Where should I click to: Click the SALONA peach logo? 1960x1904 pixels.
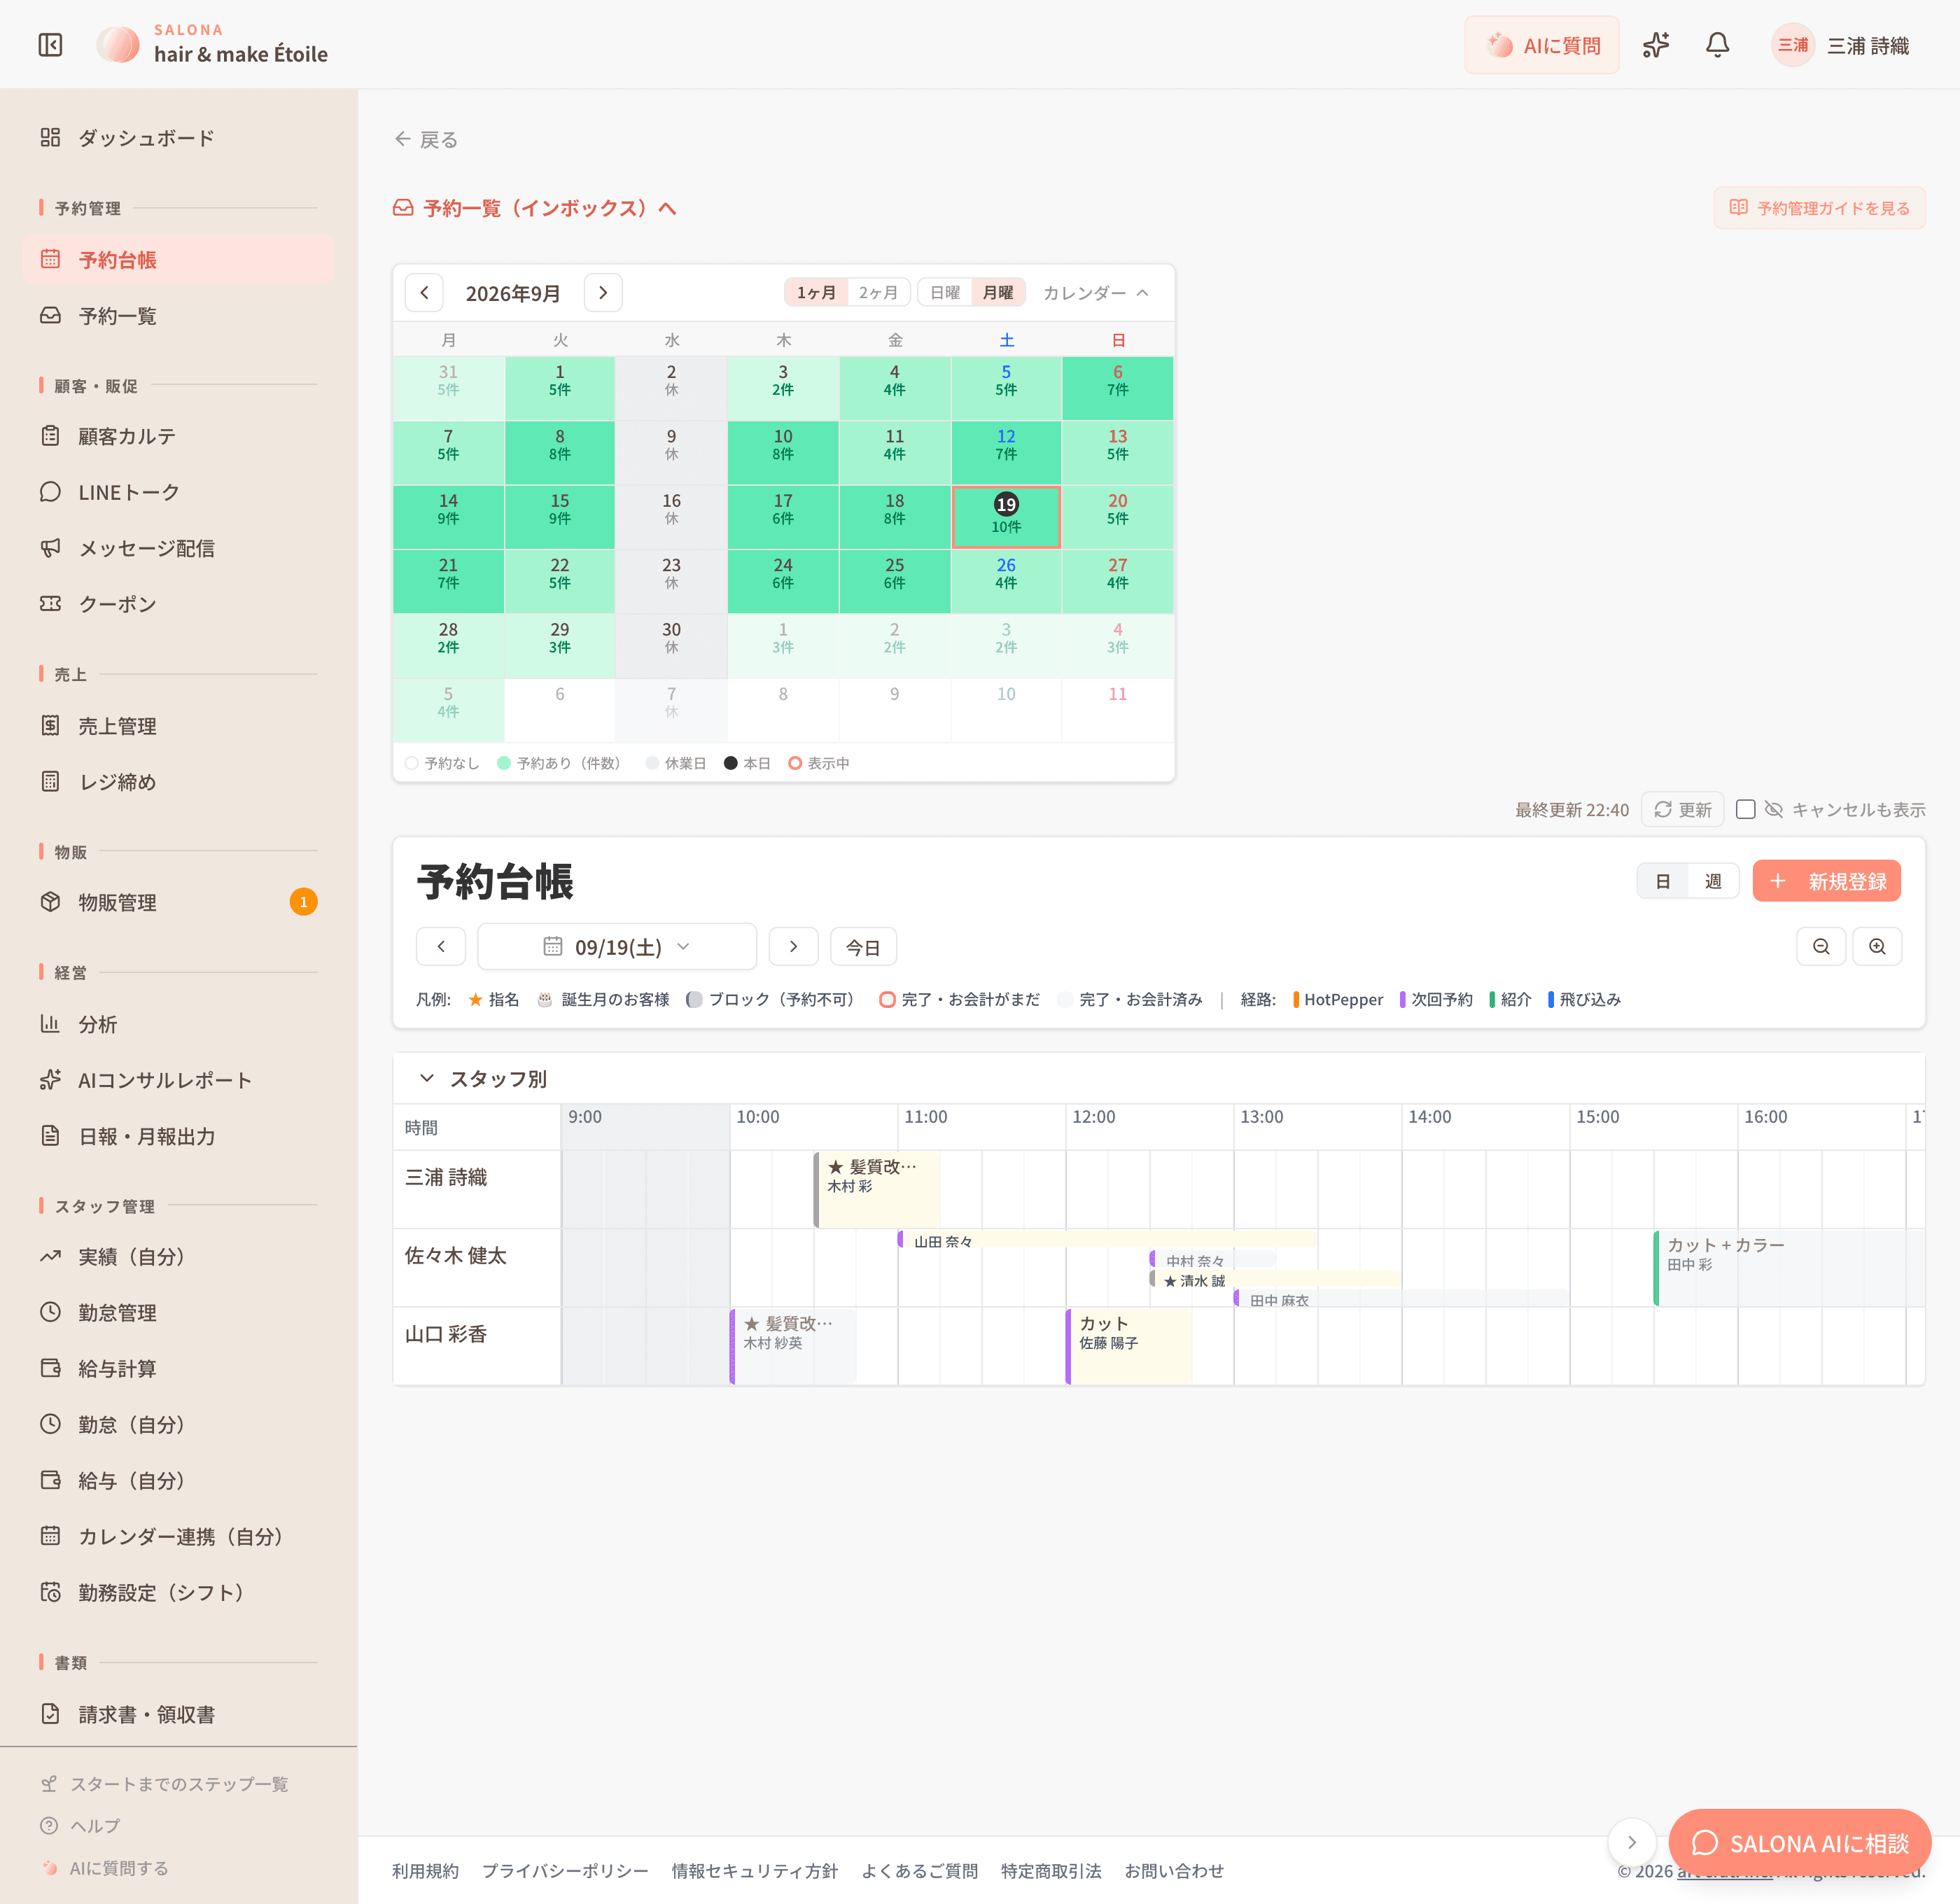(118, 45)
